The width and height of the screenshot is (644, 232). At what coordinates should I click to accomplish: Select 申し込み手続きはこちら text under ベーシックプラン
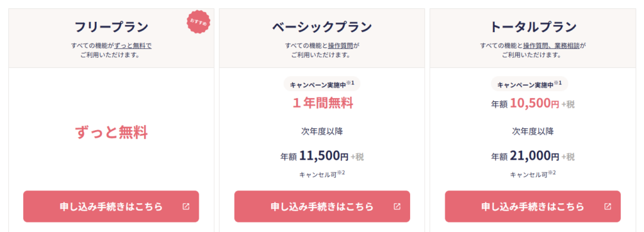pos(322,207)
